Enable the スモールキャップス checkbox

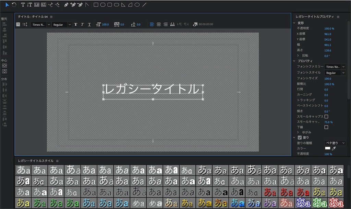(326, 117)
